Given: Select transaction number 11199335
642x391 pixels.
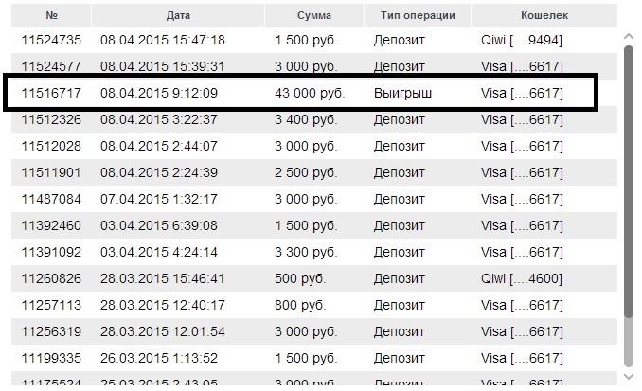Looking at the screenshot, I should pyautogui.click(x=51, y=358).
